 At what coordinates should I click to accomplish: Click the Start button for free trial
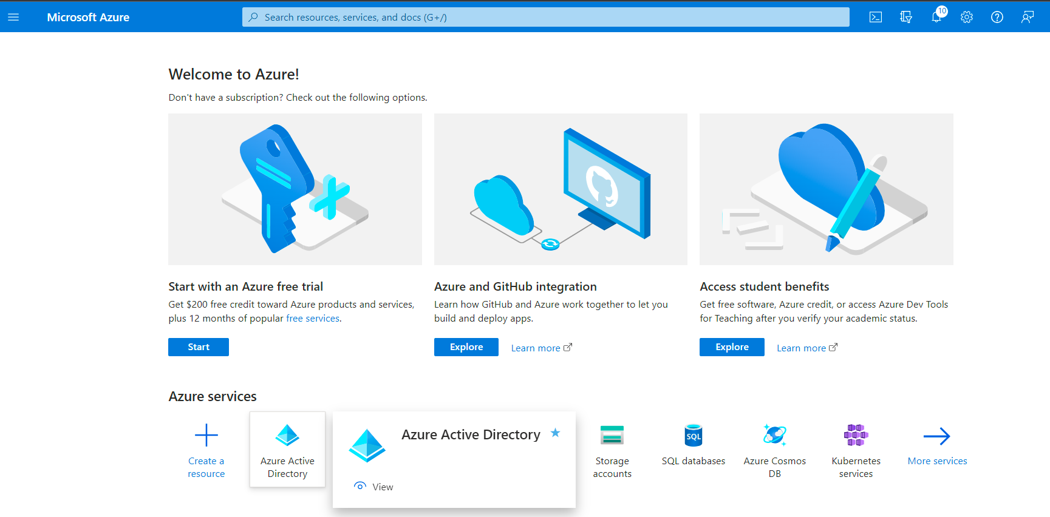[199, 347]
